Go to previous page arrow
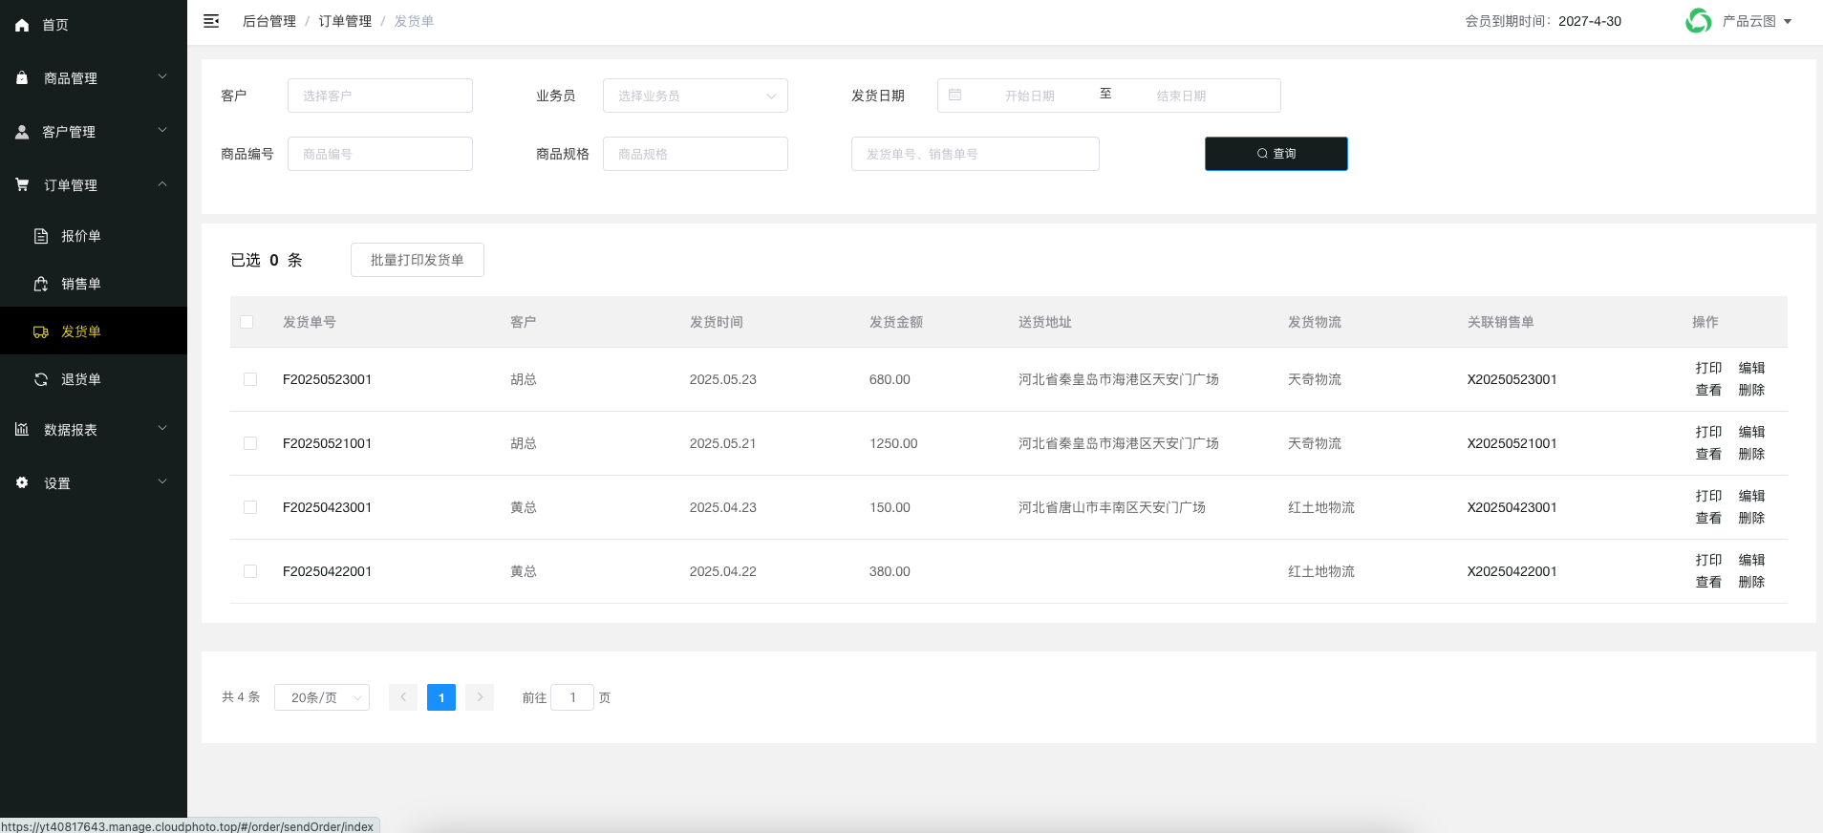Viewport: 1823px width, 833px height. [403, 697]
